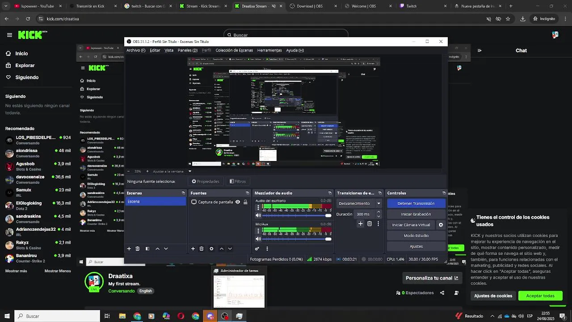This screenshot has height=322, width=572.
Task: Open Paneles menu in OBS
Action: [x=187, y=51]
